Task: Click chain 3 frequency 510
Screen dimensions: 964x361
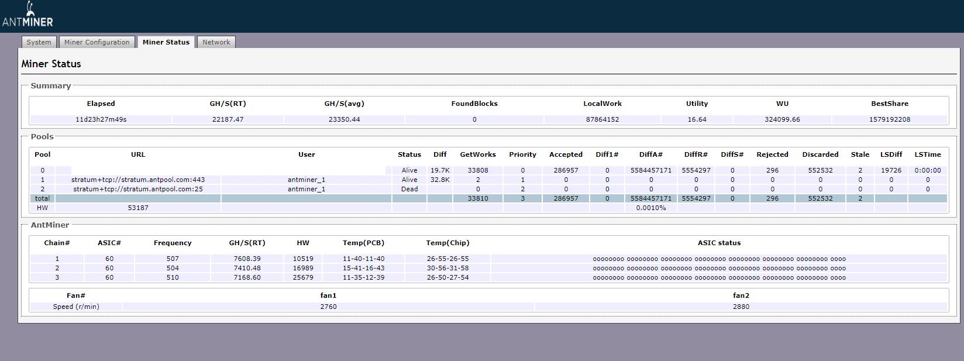Action: tap(173, 277)
